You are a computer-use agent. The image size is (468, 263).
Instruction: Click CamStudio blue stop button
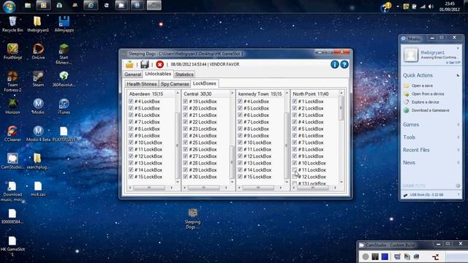click(385, 256)
